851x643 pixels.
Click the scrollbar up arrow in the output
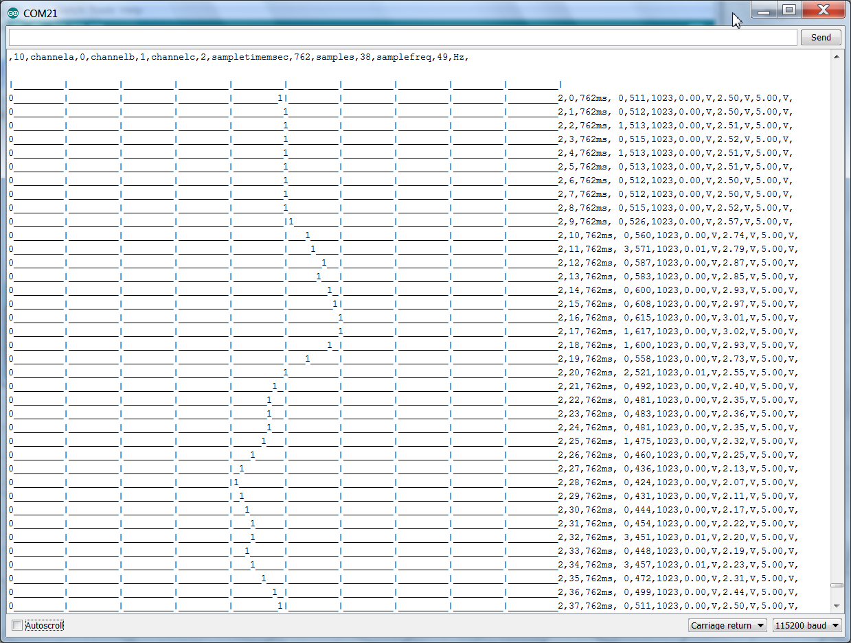pyautogui.click(x=836, y=56)
